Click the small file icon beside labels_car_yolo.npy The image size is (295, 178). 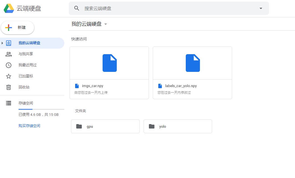click(160, 86)
